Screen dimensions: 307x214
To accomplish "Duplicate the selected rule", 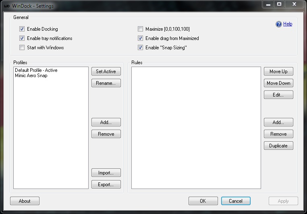I will tap(278, 146).
